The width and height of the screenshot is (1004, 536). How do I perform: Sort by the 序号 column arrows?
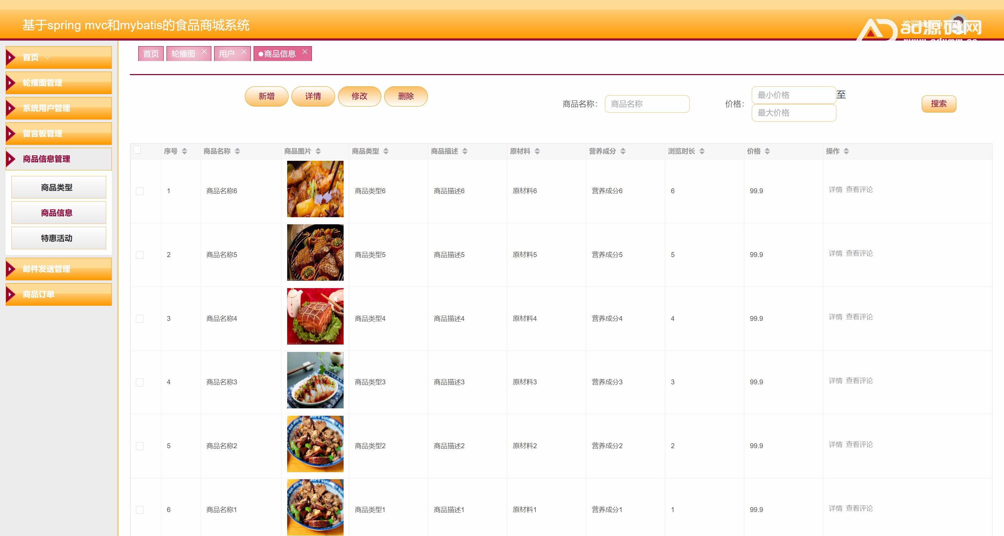tap(185, 151)
